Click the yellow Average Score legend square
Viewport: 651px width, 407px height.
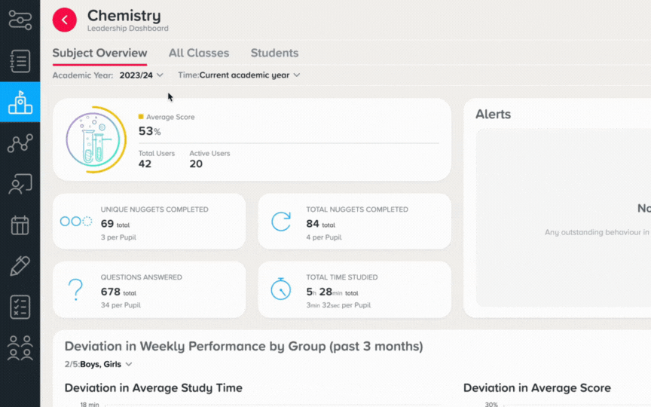[141, 117]
